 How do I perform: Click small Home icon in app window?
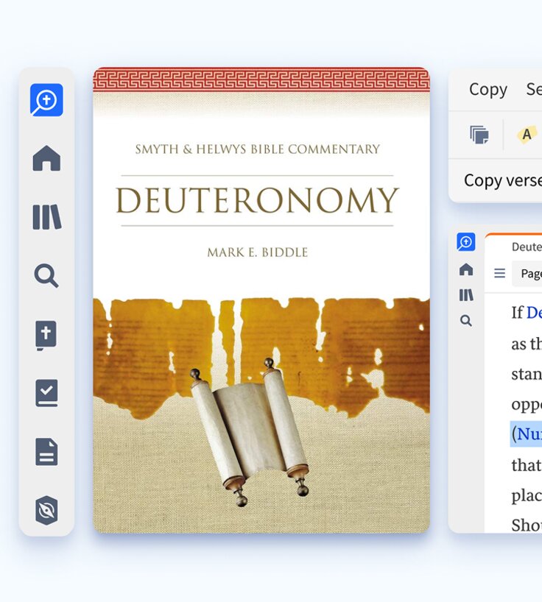466,269
